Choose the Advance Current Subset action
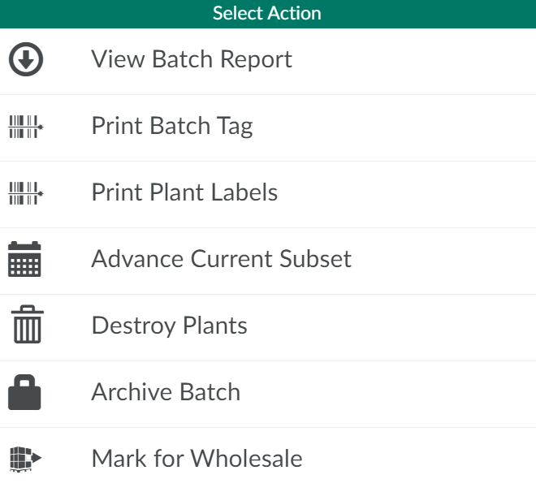Image resolution: width=536 pixels, height=492 pixels. point(221,259)
